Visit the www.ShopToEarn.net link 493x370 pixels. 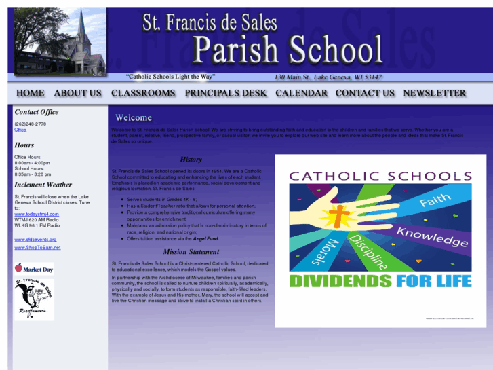[37, 248]
